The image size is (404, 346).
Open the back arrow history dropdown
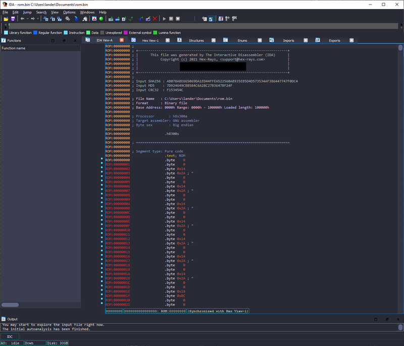[x=27, y=19]
